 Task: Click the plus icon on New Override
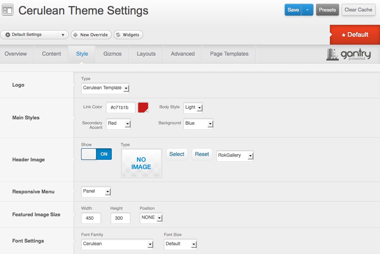[75, 35]
